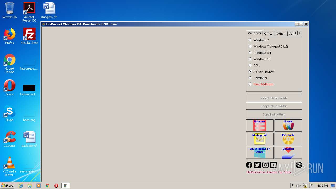Select DELL radio option

pos(254,65)
